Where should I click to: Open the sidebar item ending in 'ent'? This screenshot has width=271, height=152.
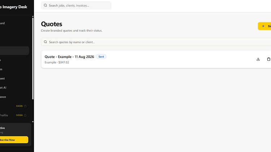click(x=14, y=79)
